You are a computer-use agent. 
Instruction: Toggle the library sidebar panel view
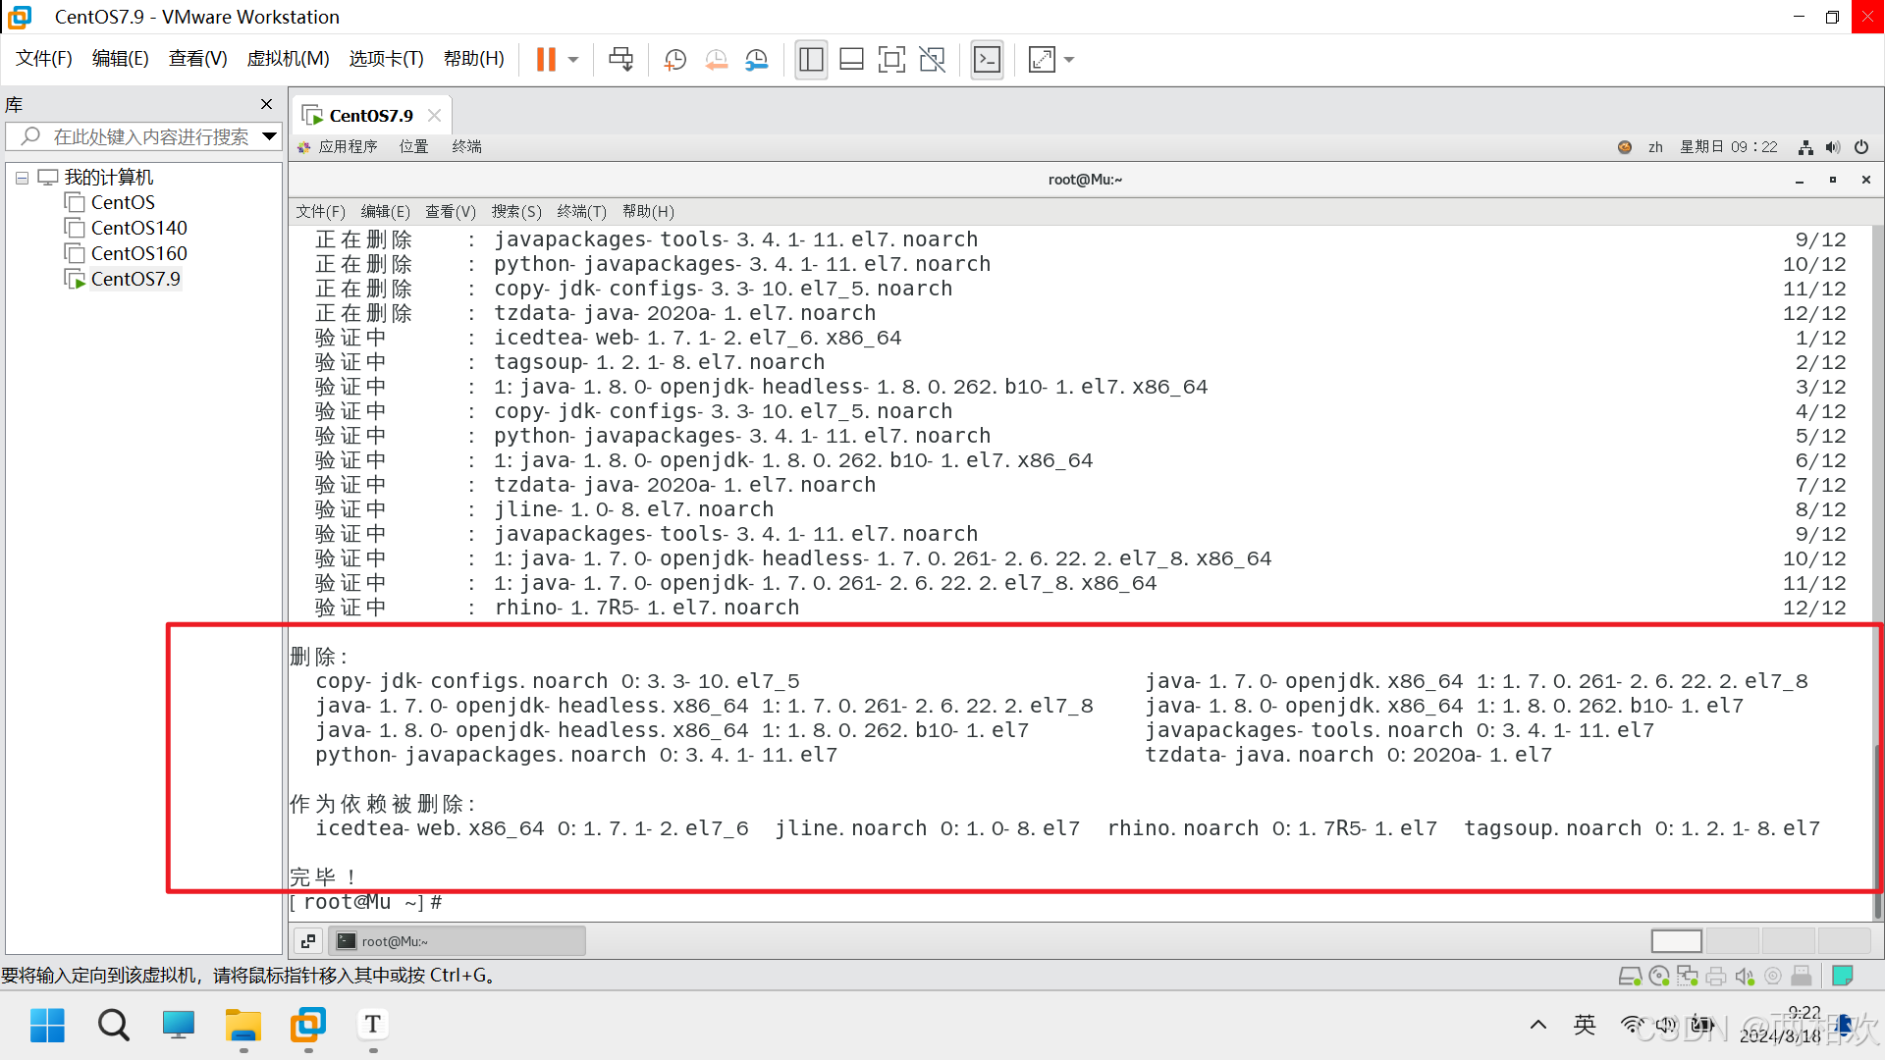(811, 60)
